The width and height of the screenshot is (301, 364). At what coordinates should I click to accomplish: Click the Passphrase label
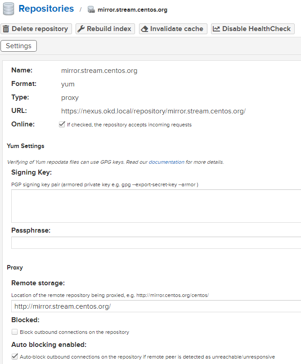[x=31, y=230]
